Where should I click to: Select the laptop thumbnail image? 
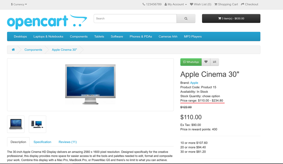pos(16,124)
